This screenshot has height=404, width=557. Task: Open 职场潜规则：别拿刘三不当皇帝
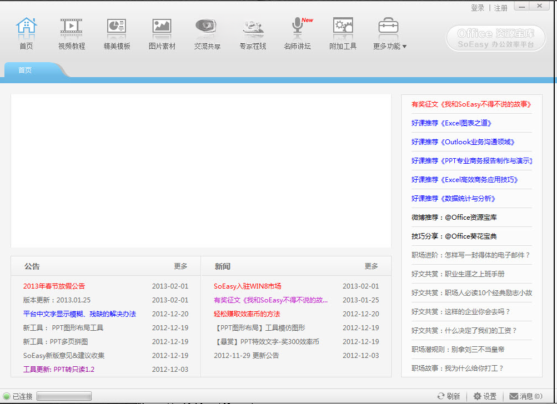(x=458, y=349)
